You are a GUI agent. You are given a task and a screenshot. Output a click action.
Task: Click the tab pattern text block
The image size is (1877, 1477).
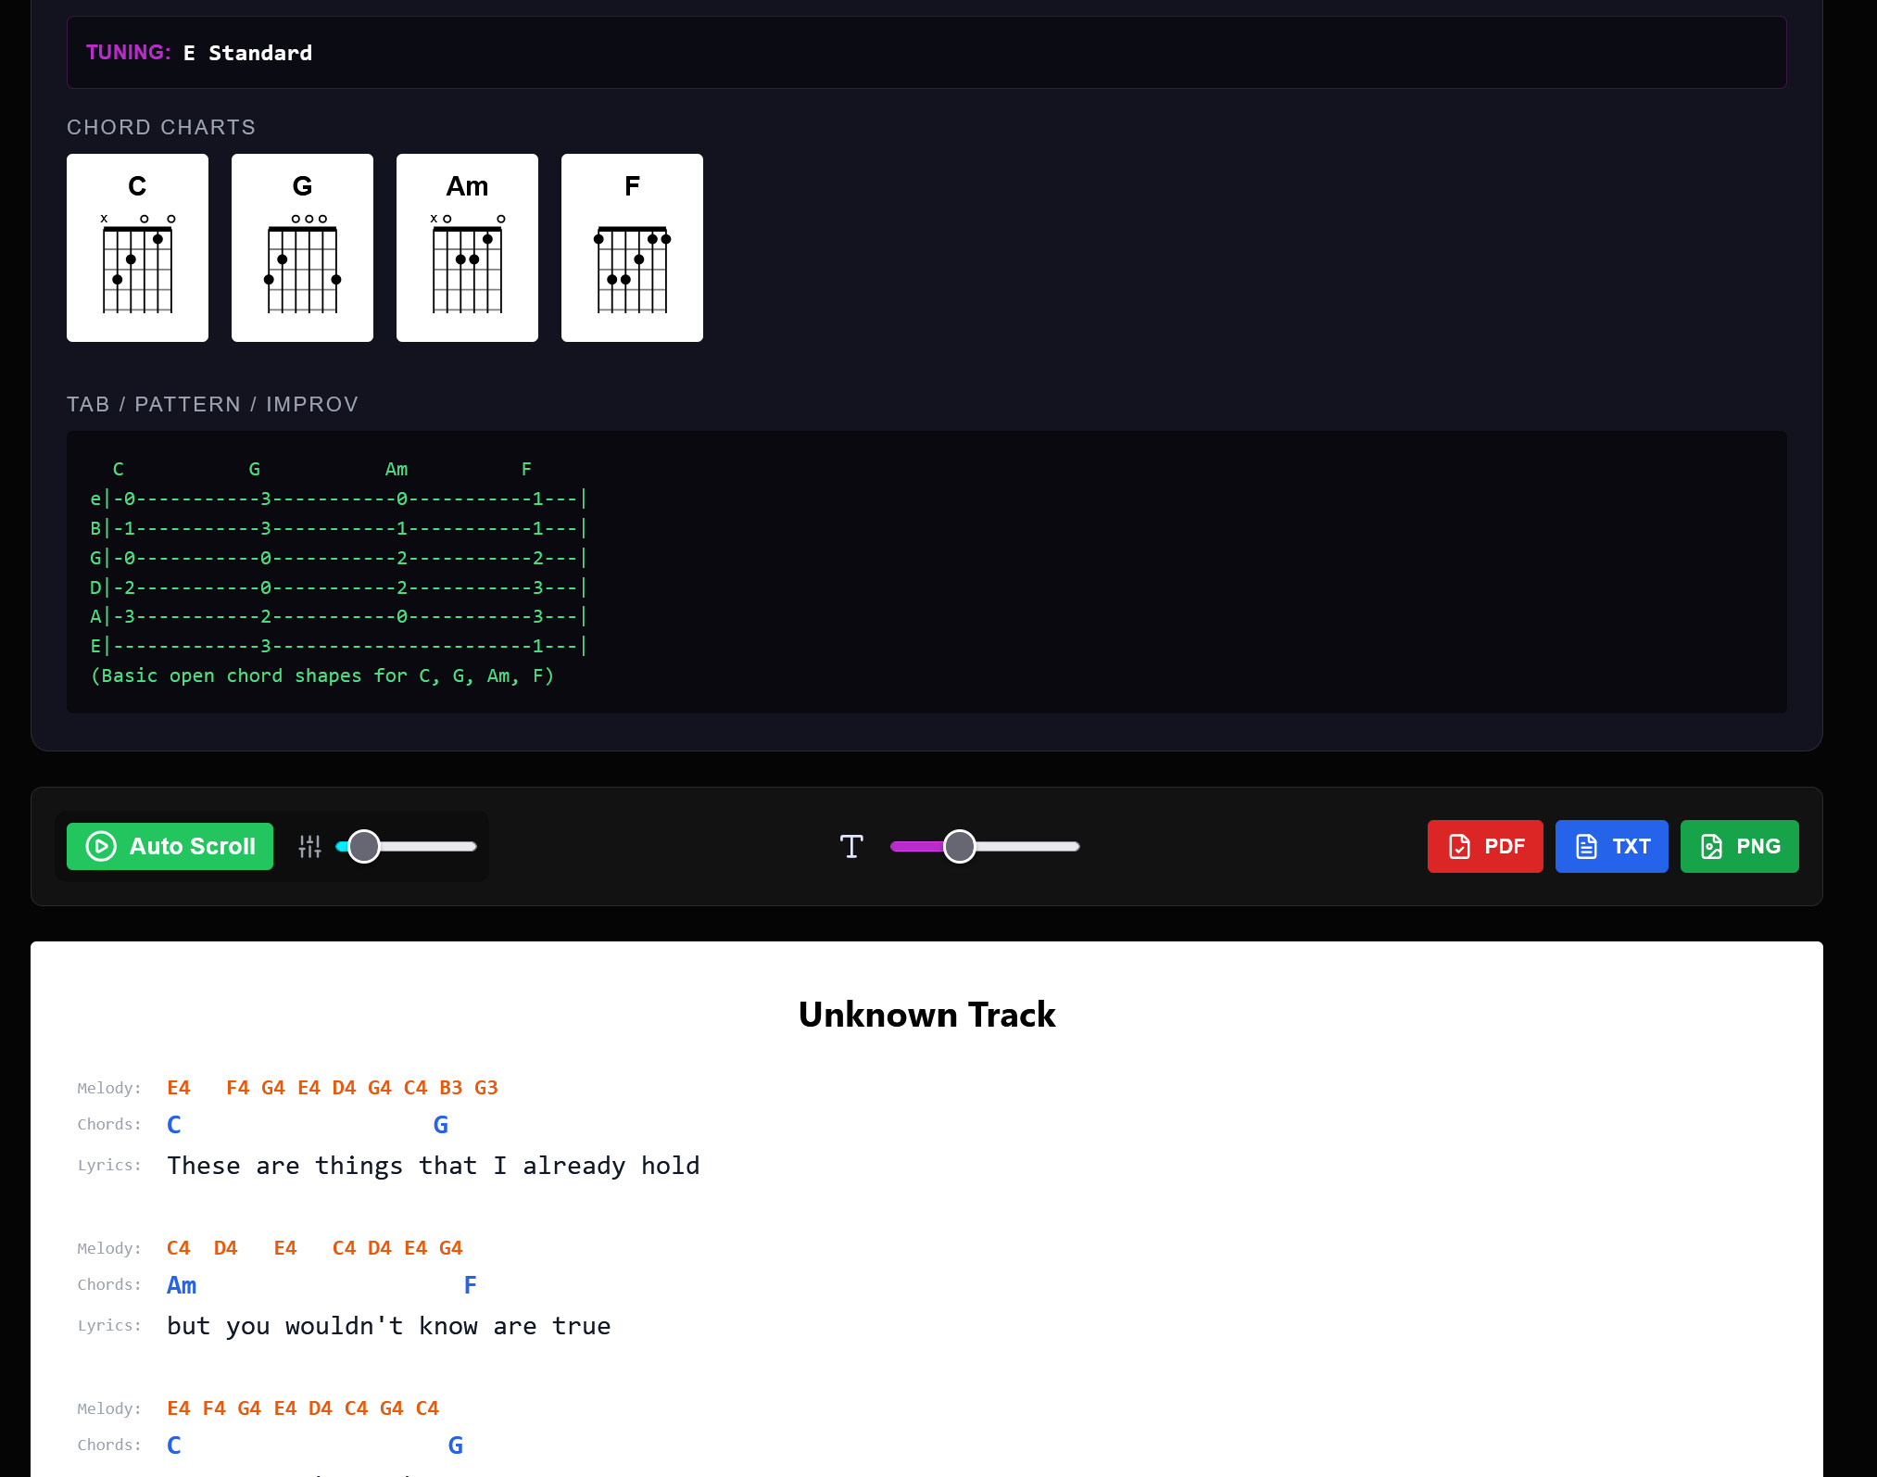click(338, 572)
